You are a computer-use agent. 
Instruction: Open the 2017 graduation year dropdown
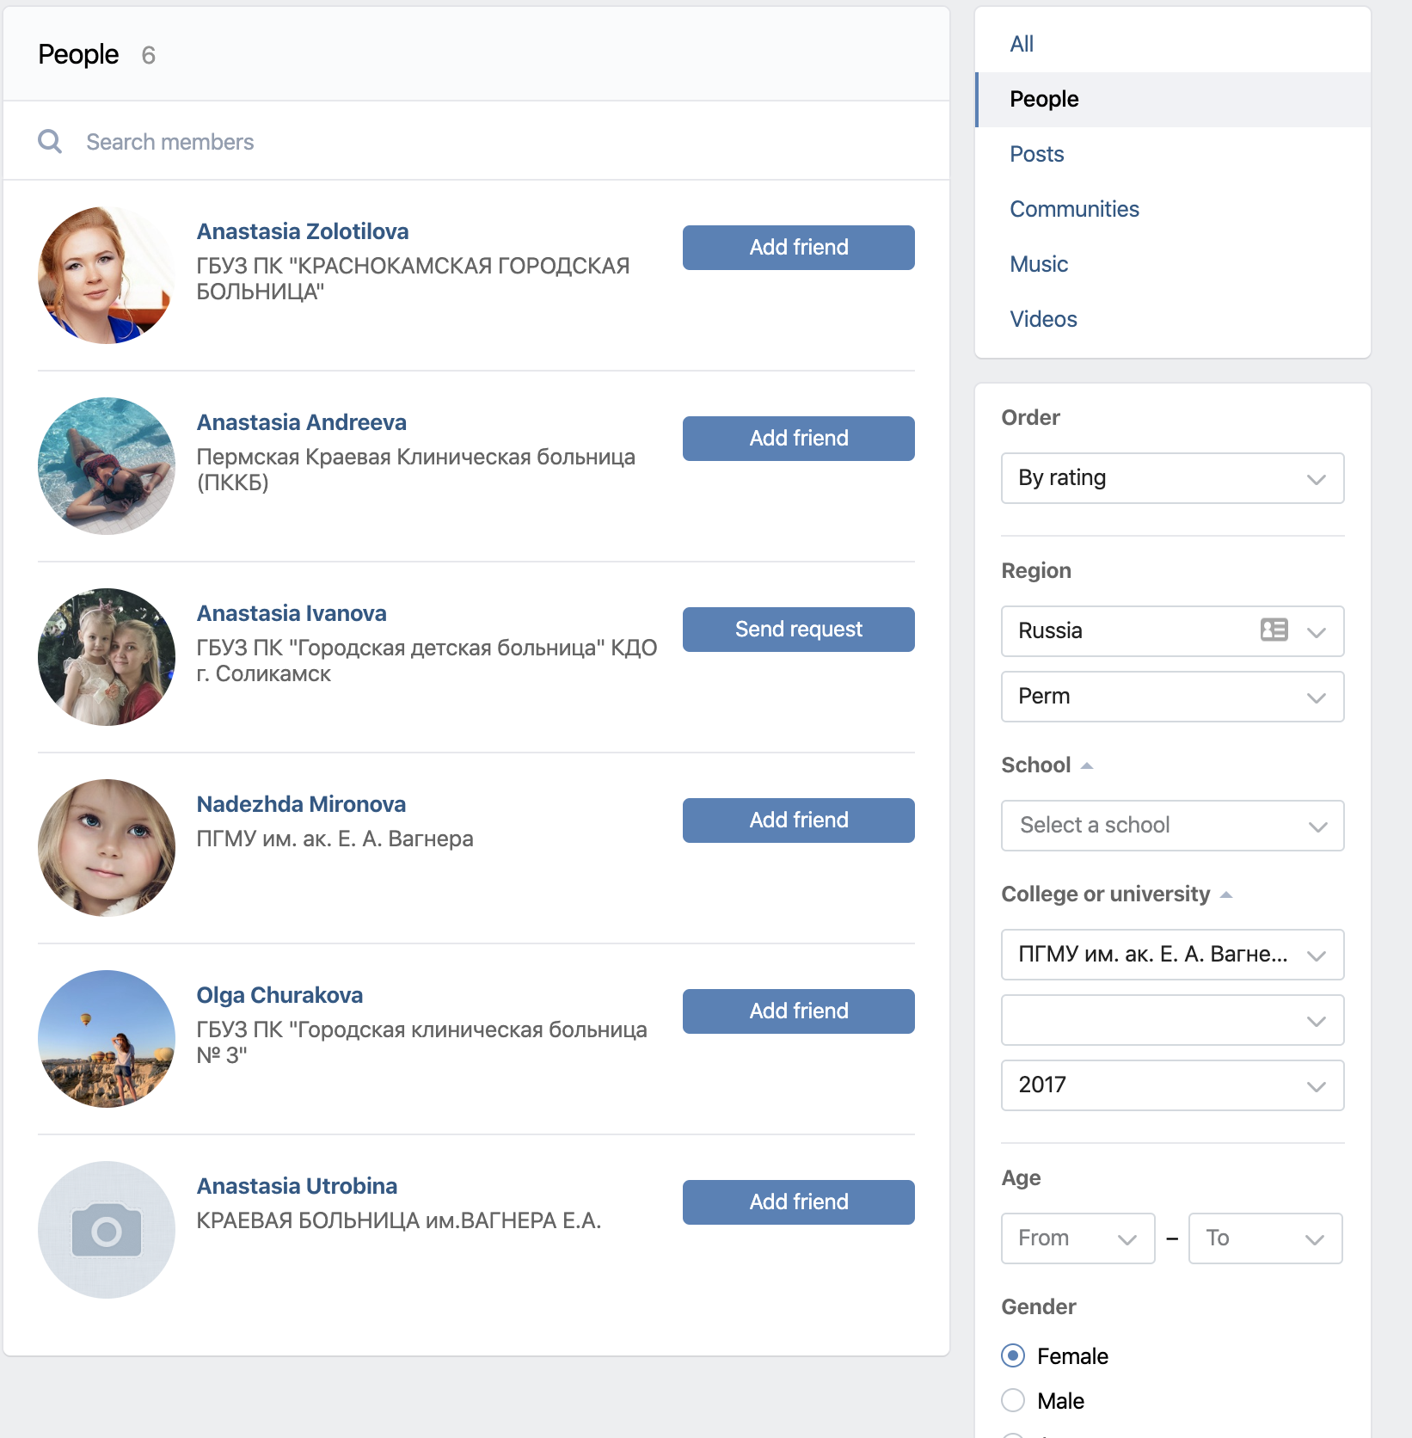click(x=1172, y=1085)
